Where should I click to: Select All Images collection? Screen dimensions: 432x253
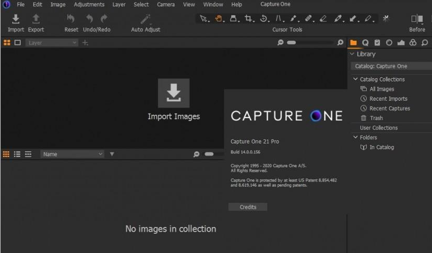click(x=381, y=89)
